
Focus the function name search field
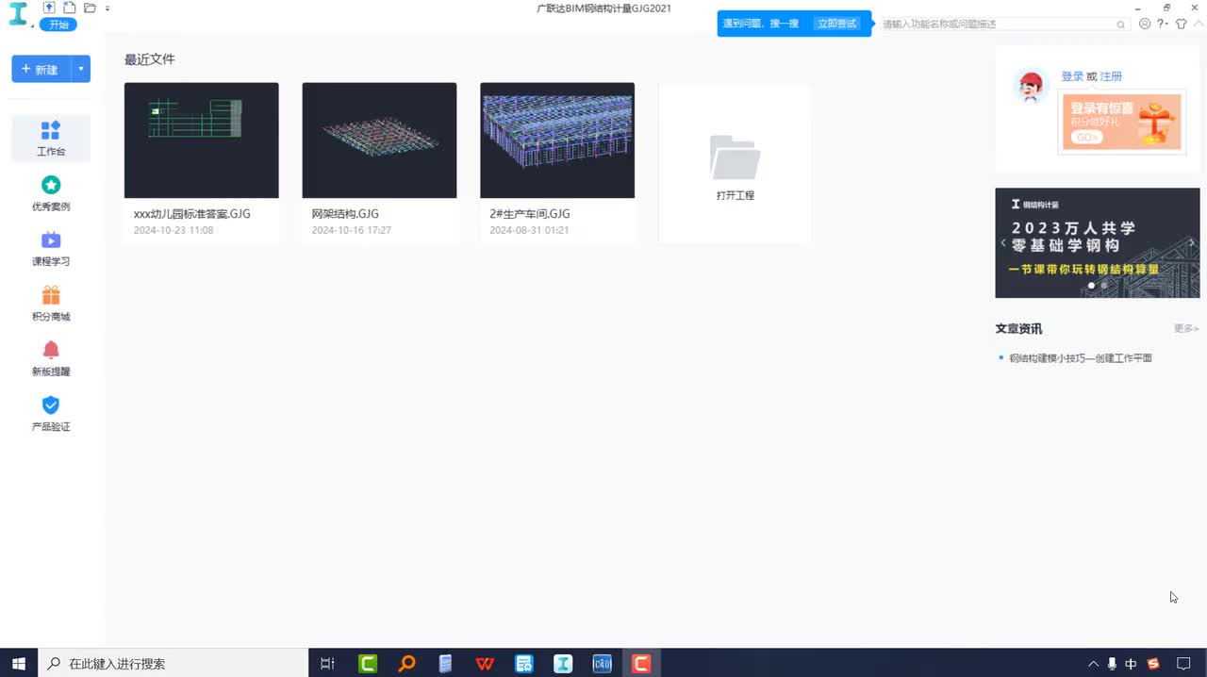tap(998, 24)
